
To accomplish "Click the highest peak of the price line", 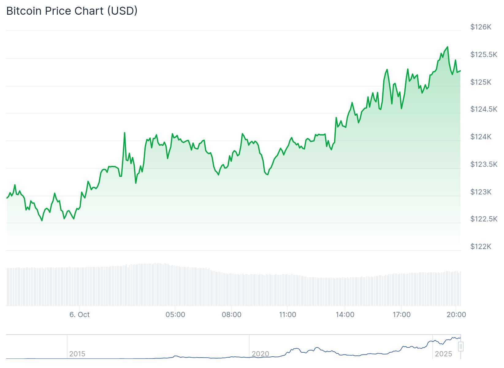I will (448, 47).
